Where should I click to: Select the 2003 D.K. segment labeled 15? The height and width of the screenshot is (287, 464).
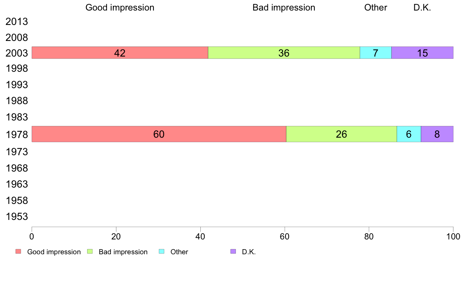pos(422,53)
